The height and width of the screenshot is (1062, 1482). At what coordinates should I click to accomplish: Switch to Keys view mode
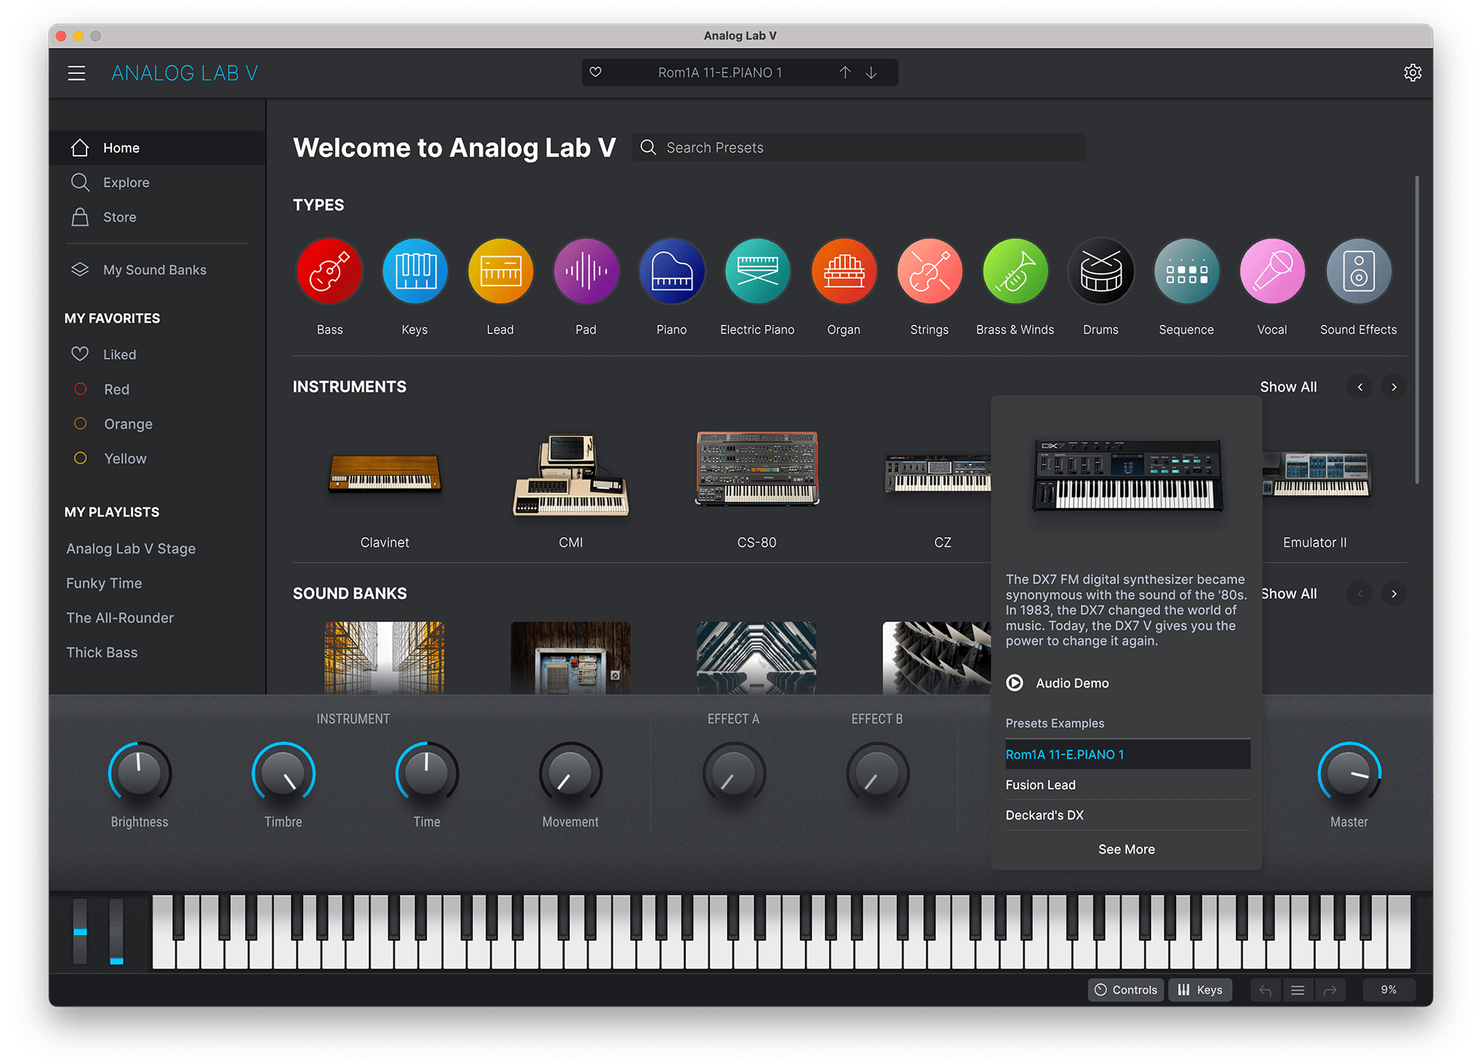pos(1200,989)
